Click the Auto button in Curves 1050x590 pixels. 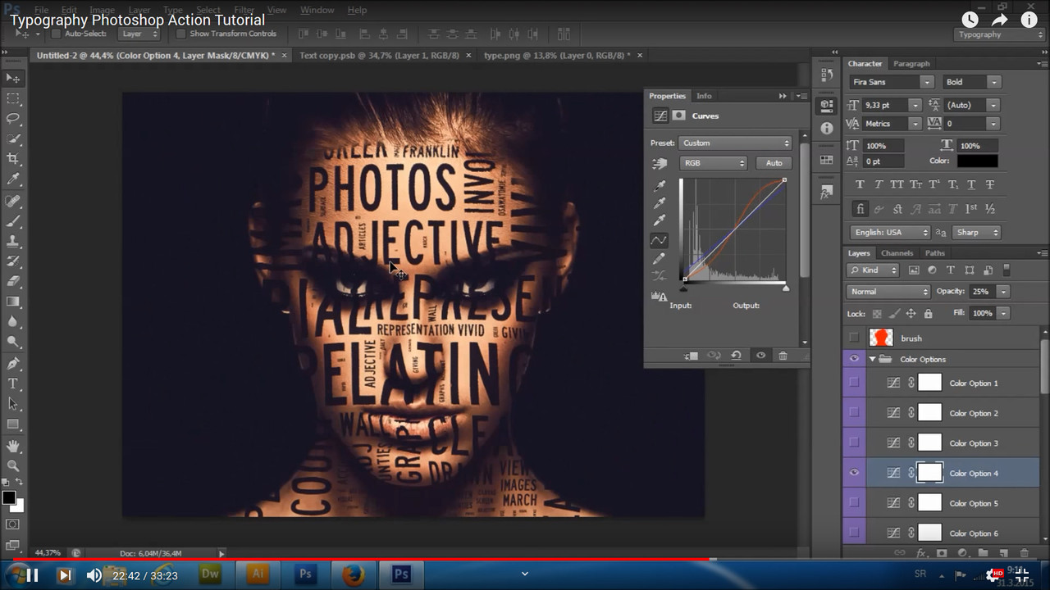click(774, 163)
